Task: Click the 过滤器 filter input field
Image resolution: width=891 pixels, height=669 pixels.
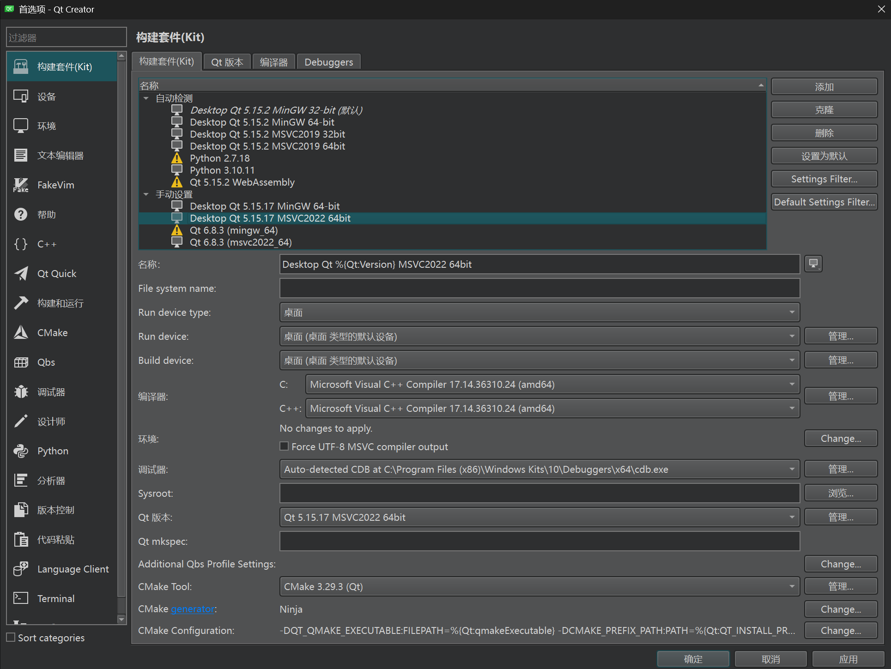Action: 67,37
